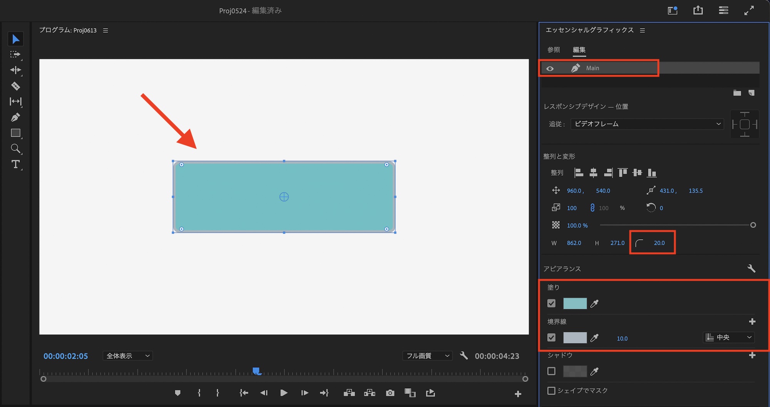Select the Pen tool in toolbar
Screen dimensions: 770x407
click(x=15, y=117)
